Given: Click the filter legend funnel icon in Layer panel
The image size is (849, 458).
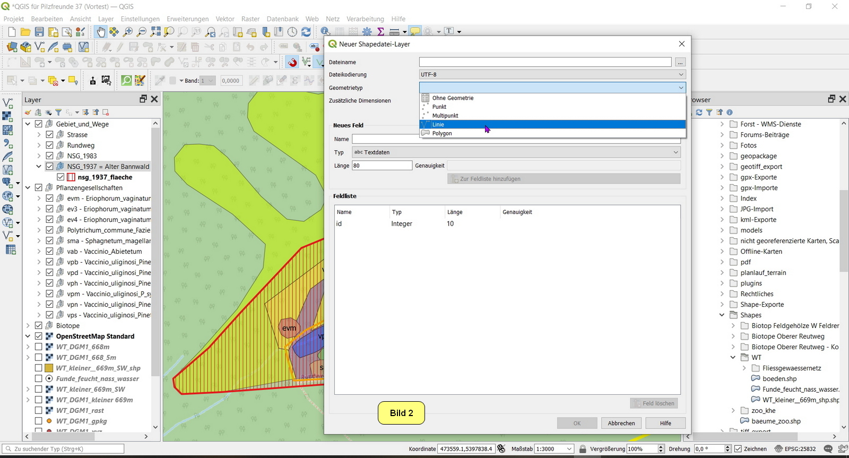Looking at the screenshot, I should (x=58, y=113).
